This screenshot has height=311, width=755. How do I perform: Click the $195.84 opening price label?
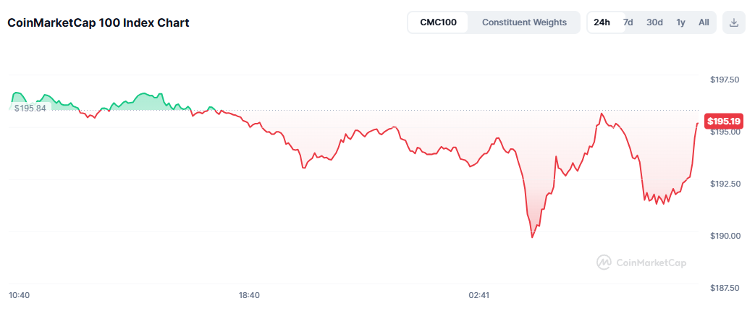[x=30, y=108]
